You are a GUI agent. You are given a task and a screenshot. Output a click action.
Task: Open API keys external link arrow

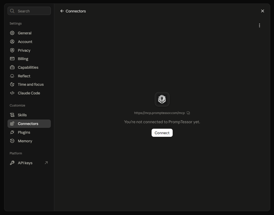point(46,163)
